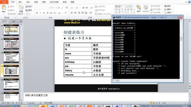Image resolution: width=191 pixels, height=107 pixels.
Task: Center text in paragraph group
Action: pos(76,13)
